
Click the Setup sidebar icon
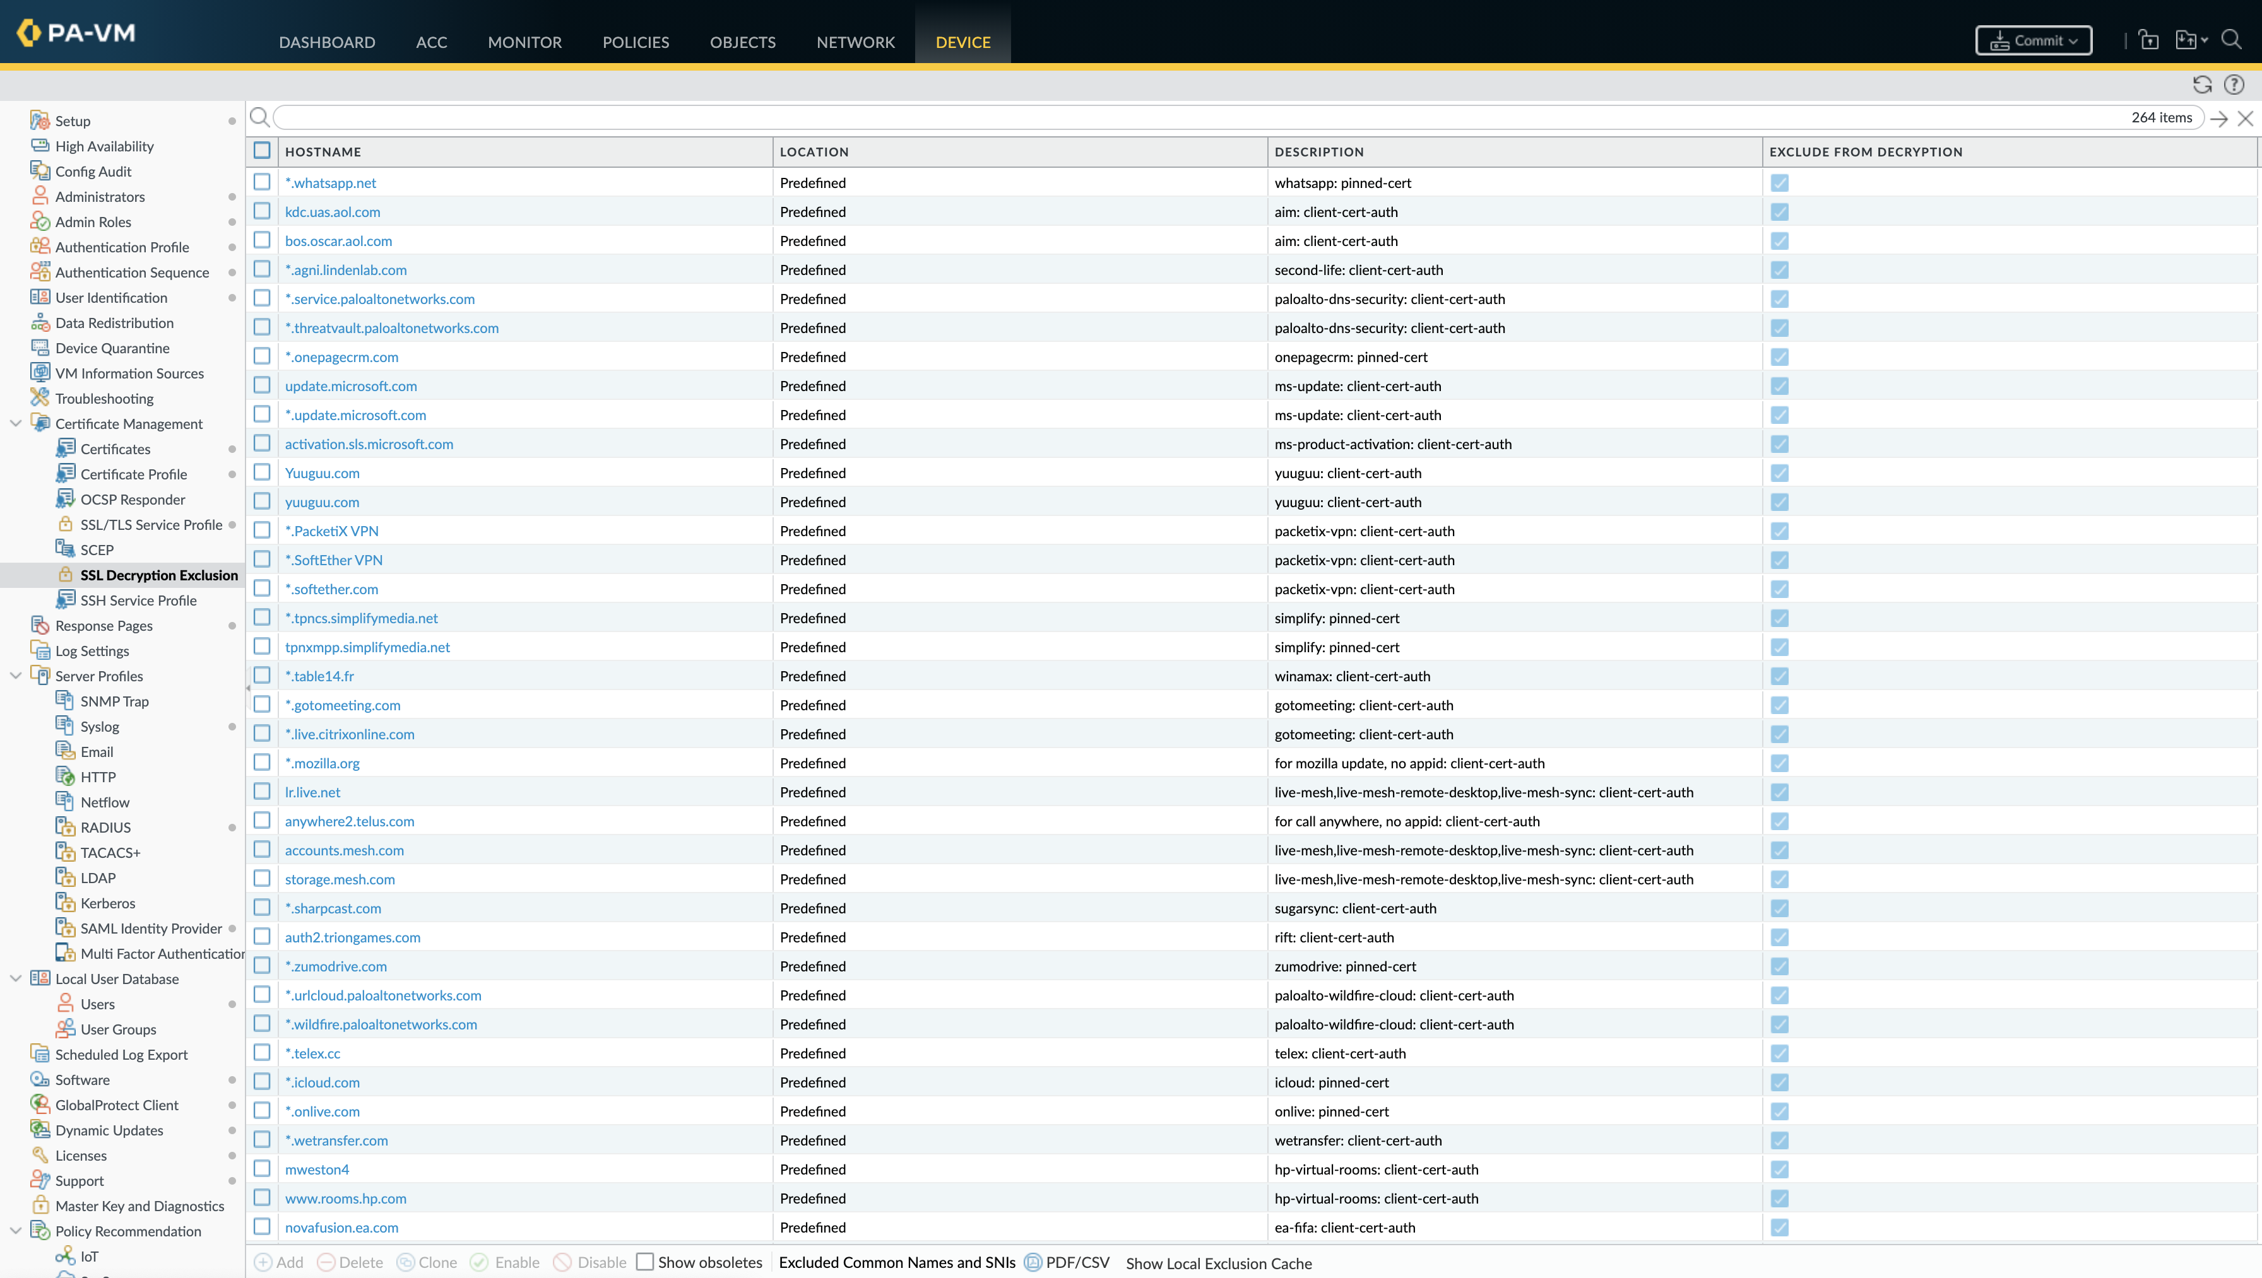(x=40, y=120)
